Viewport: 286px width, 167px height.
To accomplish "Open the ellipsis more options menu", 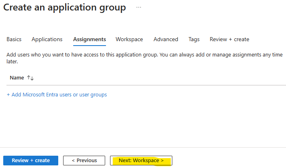I will (139, 7).
